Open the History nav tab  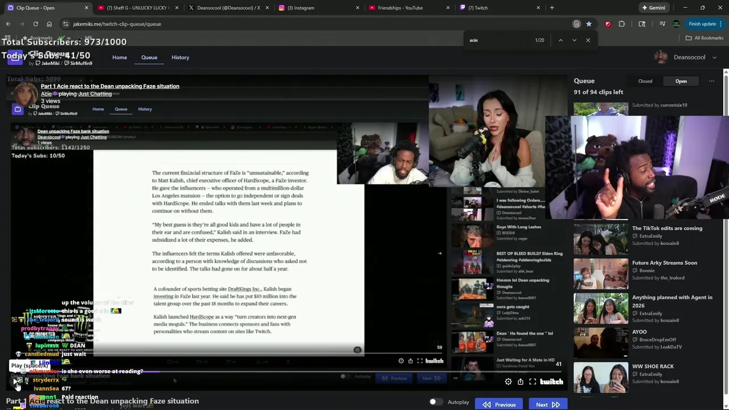tap(181, 58)
